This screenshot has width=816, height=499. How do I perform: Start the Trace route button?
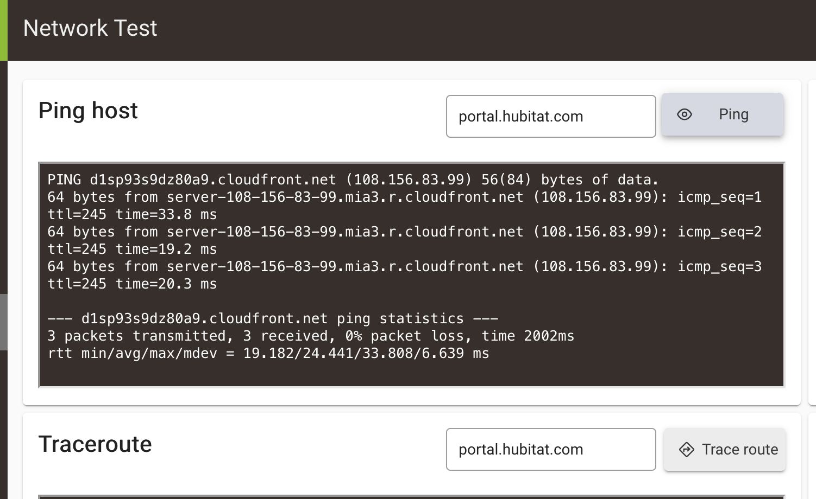click(x=724, y=450)
